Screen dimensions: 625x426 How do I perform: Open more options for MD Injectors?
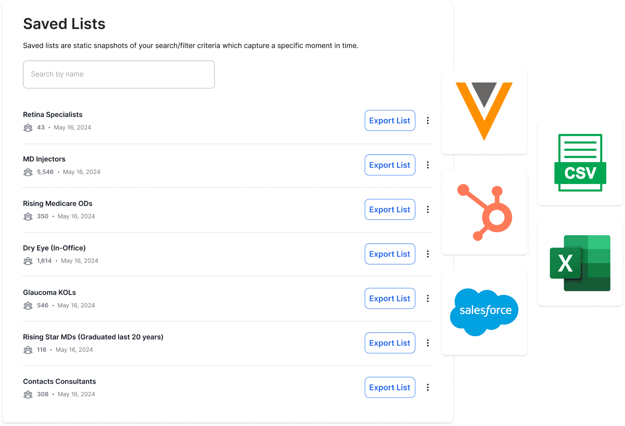point(428,165)
